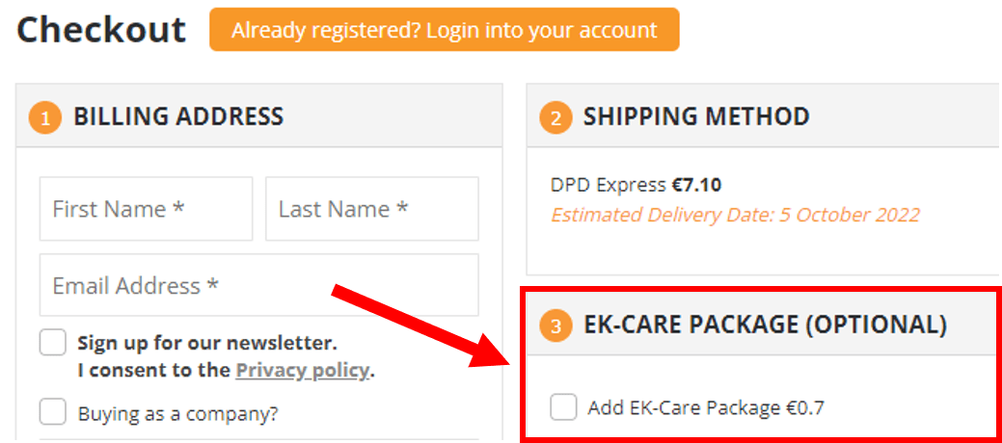Click the step 2 orange circle icon

click(555, 117)
